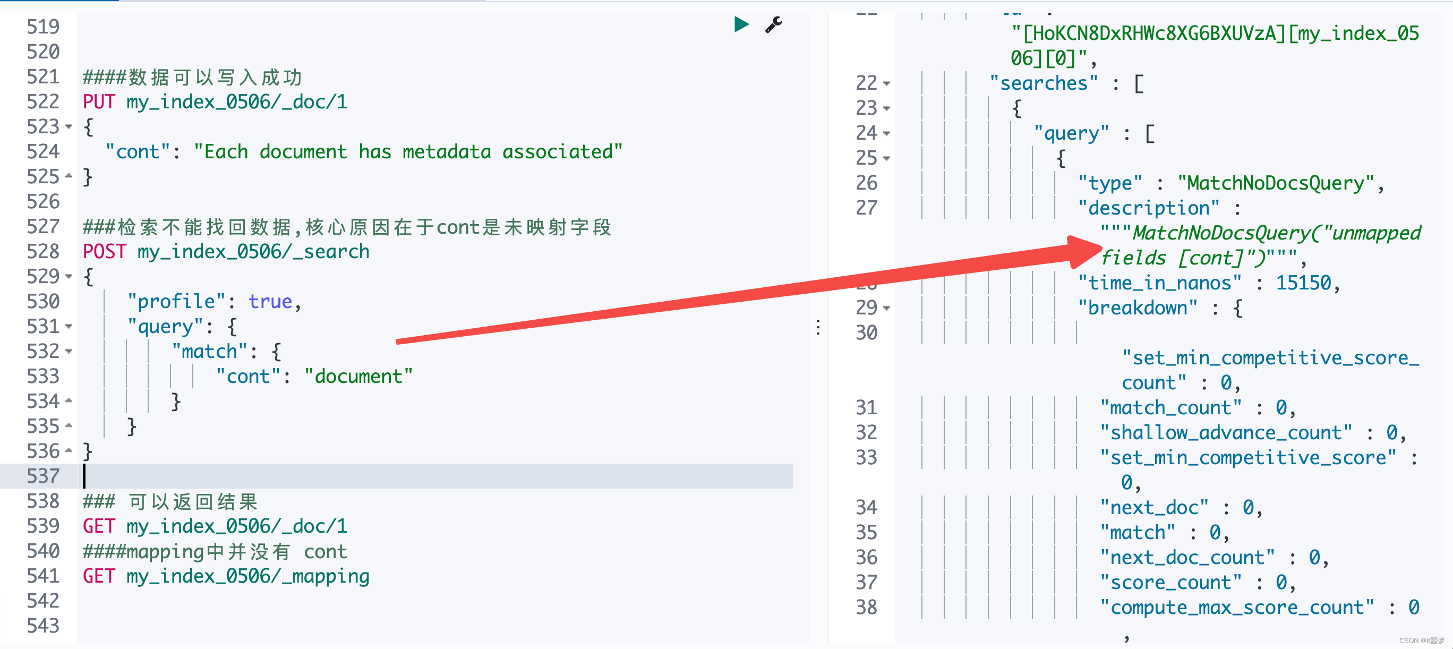Image resolution: width=1453 pixels, height=649 pixels.
Task: Open the wrench tools menu
Action: coord(773,24)
